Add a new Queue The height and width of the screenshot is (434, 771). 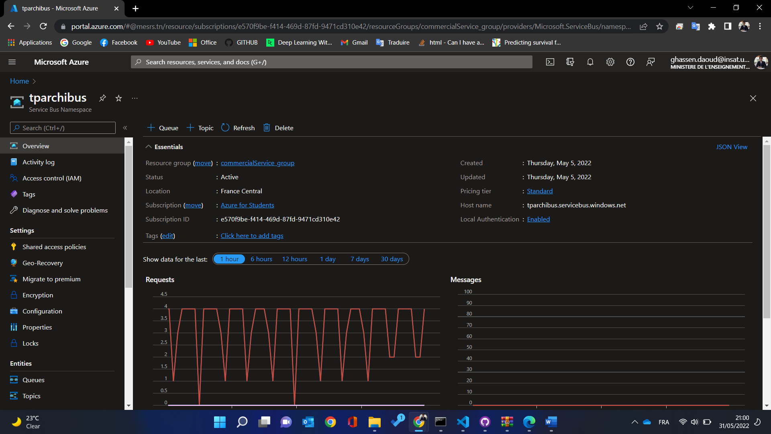pyautogui.click(x=163, y=128)
